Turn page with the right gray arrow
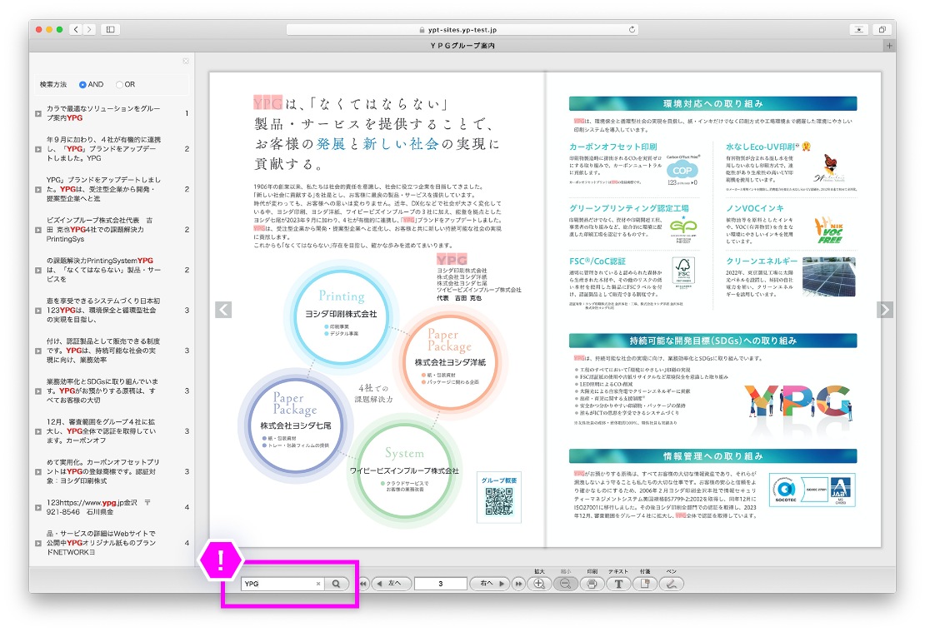Image resolution: width=925 pixels, height=632 pixels. click(x=885, y=310)
